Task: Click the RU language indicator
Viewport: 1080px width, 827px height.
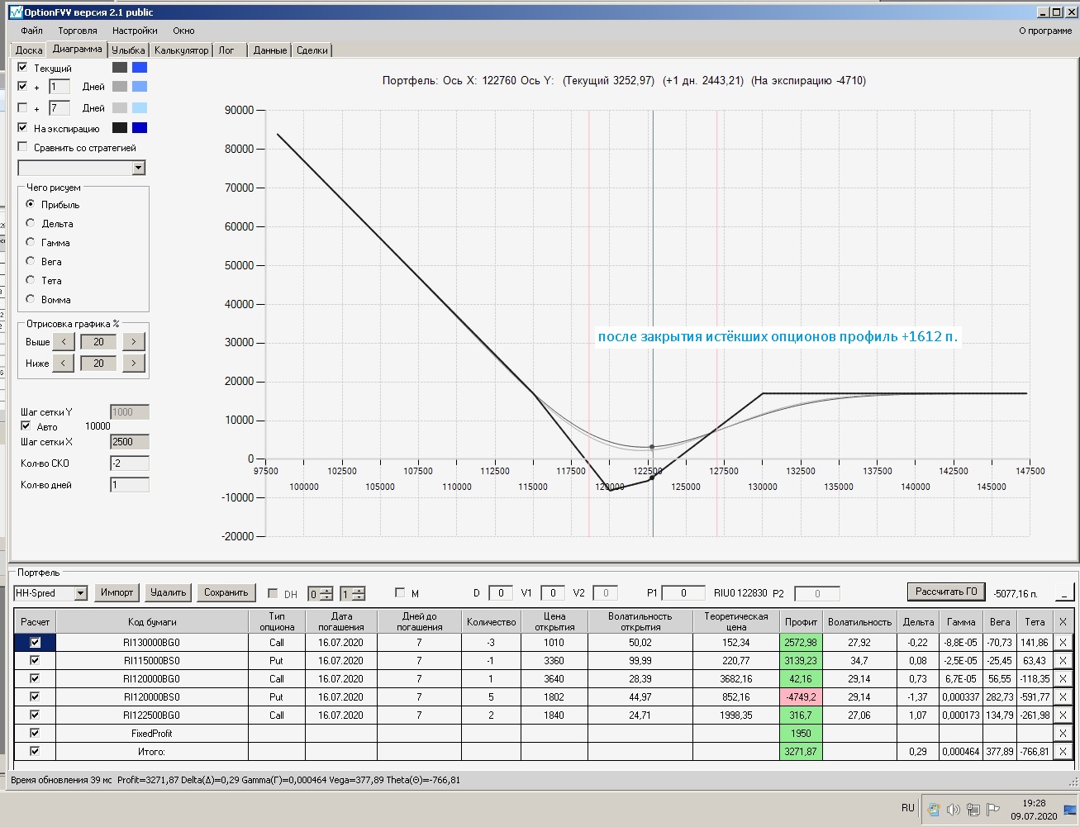Action: click(908, 808)
